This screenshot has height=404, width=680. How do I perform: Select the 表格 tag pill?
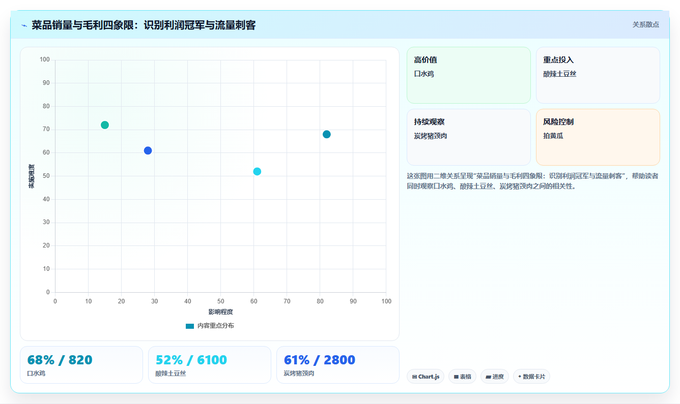[x=462, y=377]
